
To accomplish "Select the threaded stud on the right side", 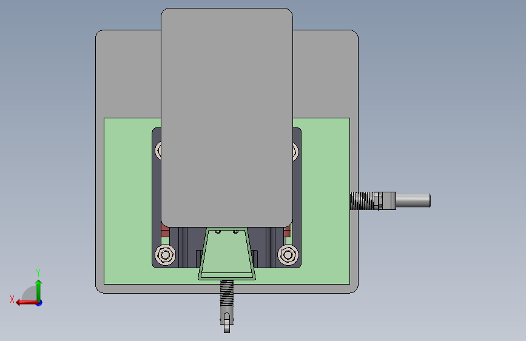I will click(x=362, y=201).
